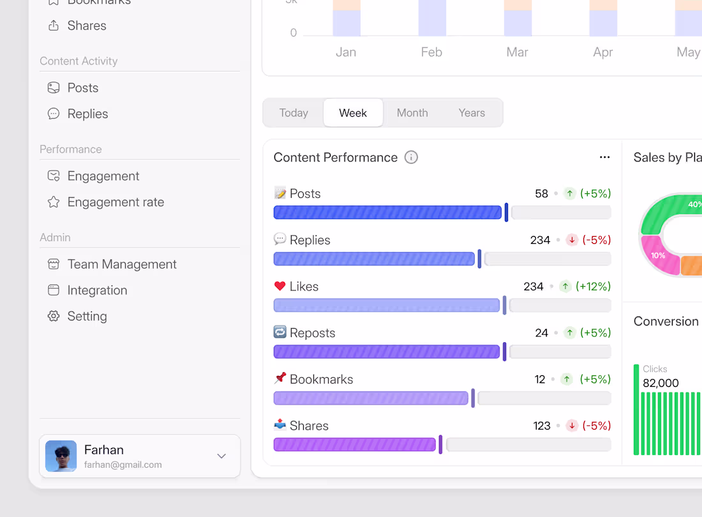Click the Years option in time selector
Viewport: 702px width, 517px height.
click(471, 112)
